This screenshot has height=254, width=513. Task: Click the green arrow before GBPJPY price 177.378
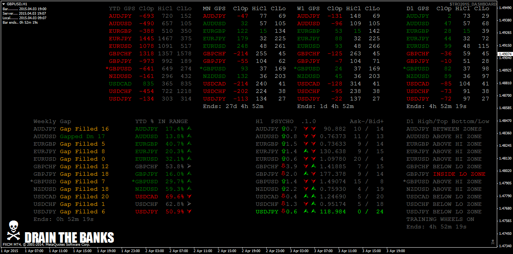[x=313, y=174]
